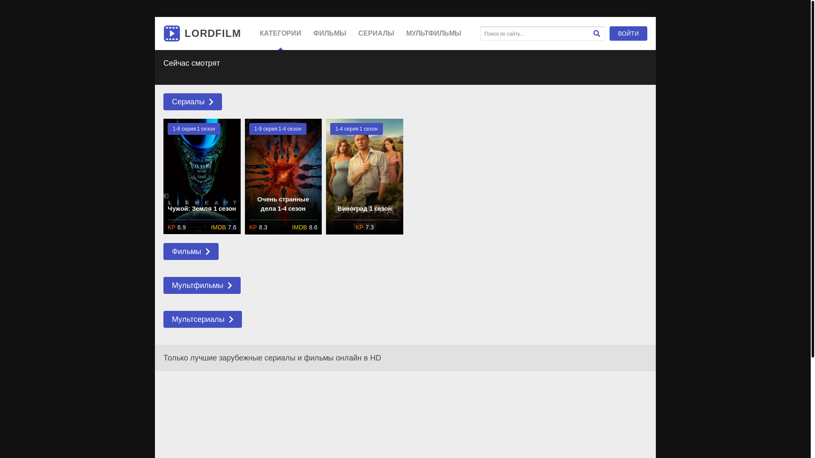Screen dimensions: 815x458
Task: Open the Сериалы section button
Action: point(193,102)
